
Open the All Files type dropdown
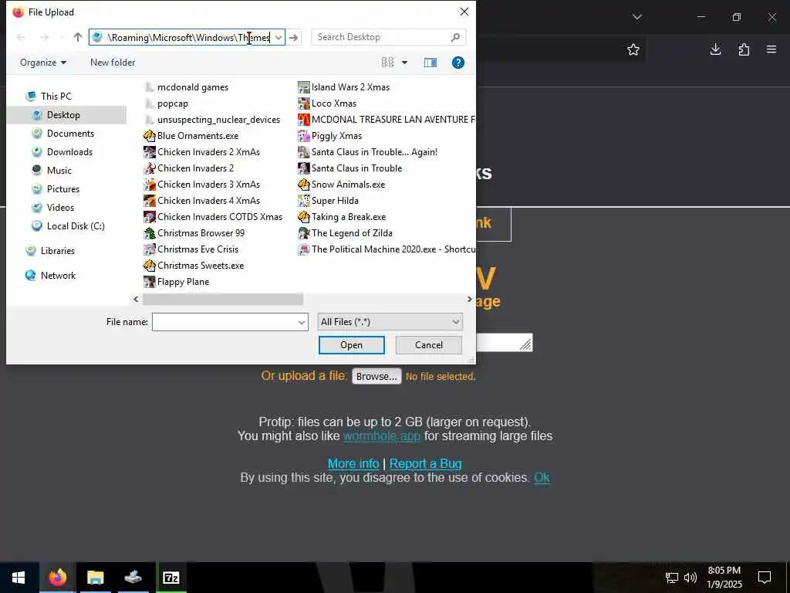[x=390, y=322]
